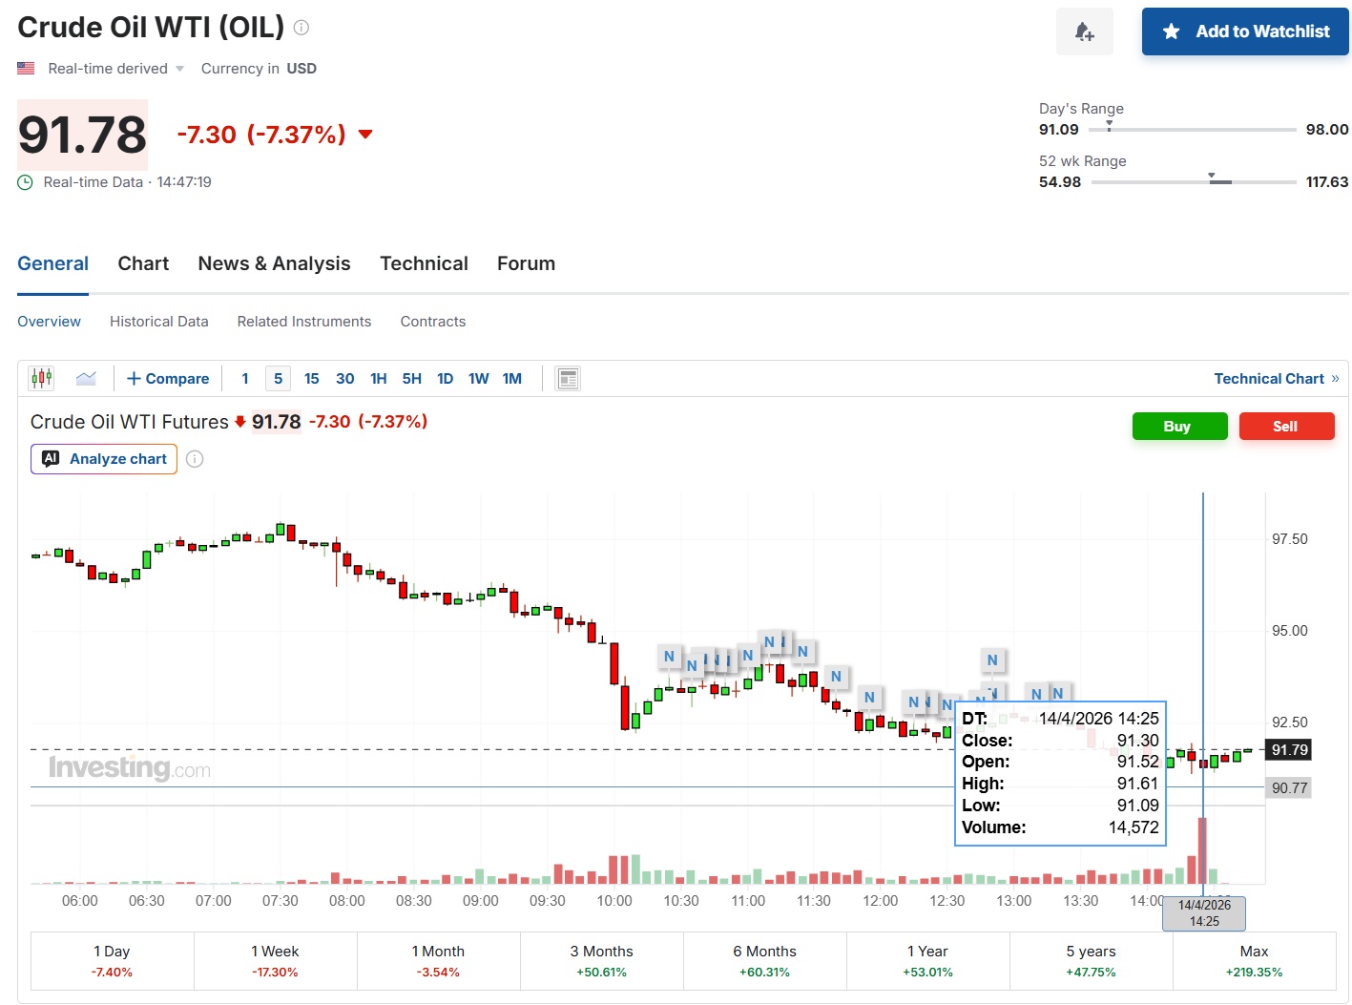The height and width of the screenshot is (1005, 1352).
Task: Select the 1D interval
Action: tap(446, 379)
